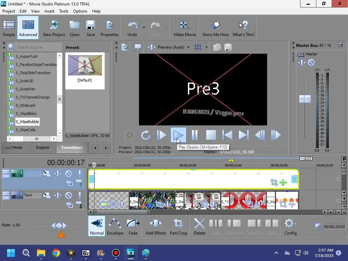Expand the Undo history dropdown arrow

(144, 28)
